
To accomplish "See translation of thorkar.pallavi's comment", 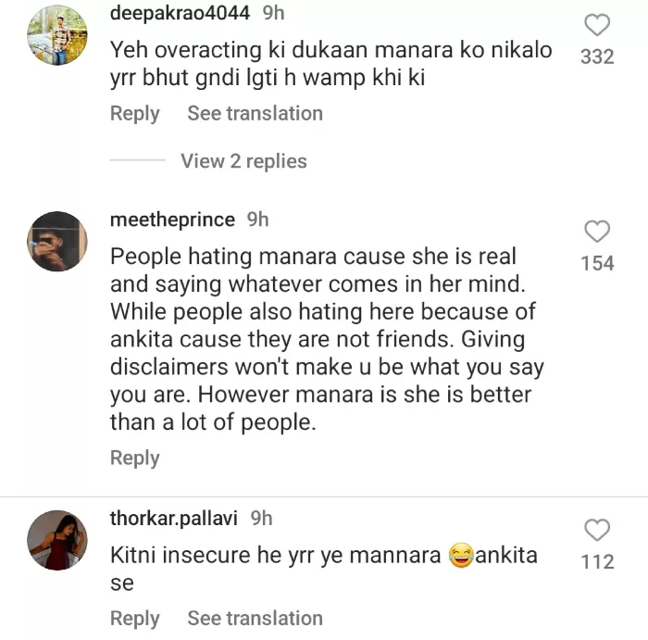I will click(255, 618).
